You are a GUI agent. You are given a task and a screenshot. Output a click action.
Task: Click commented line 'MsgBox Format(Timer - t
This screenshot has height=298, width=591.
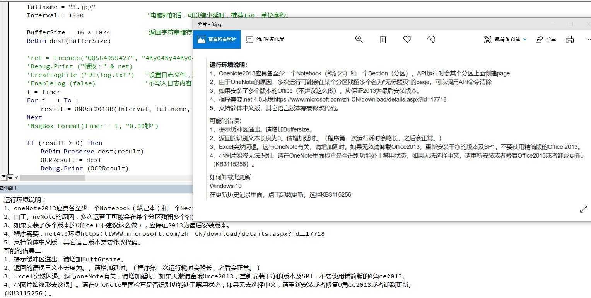pos(93,126)
